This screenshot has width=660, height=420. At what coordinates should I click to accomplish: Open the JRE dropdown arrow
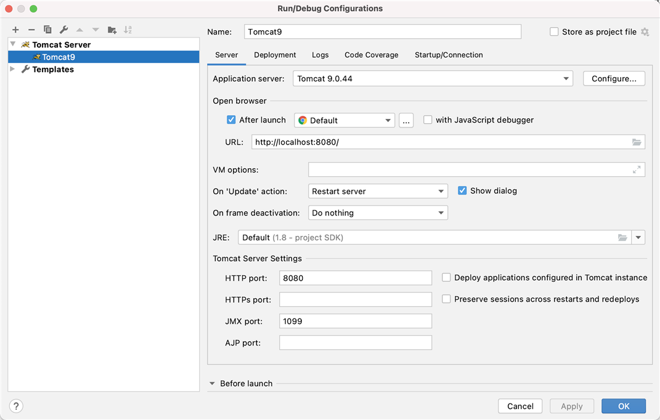click(638, 237)
